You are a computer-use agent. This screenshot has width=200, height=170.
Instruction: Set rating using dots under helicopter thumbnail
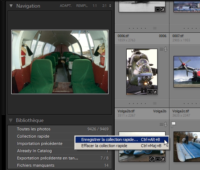[137, 104]
